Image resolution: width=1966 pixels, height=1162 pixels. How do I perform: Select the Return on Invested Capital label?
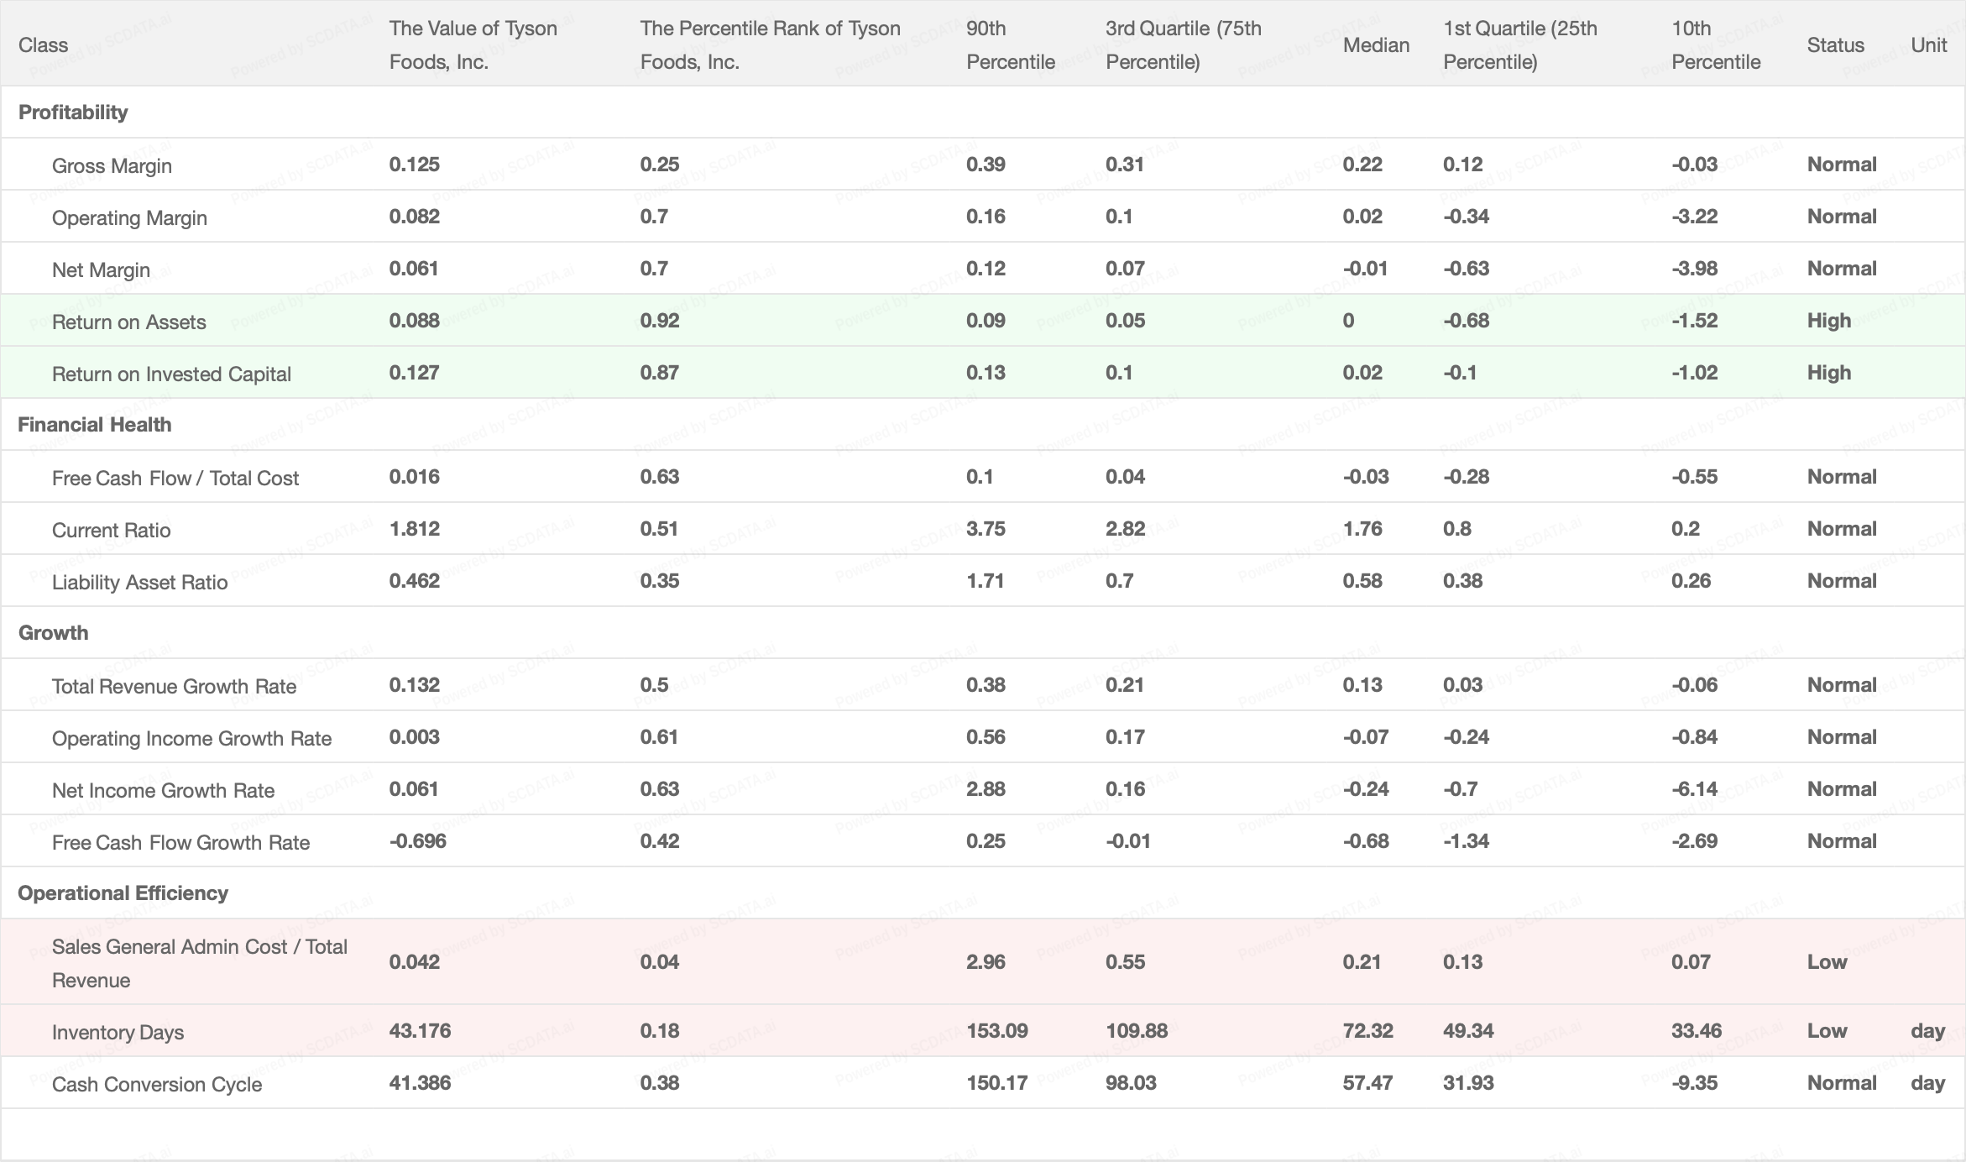tap(171, 374)
